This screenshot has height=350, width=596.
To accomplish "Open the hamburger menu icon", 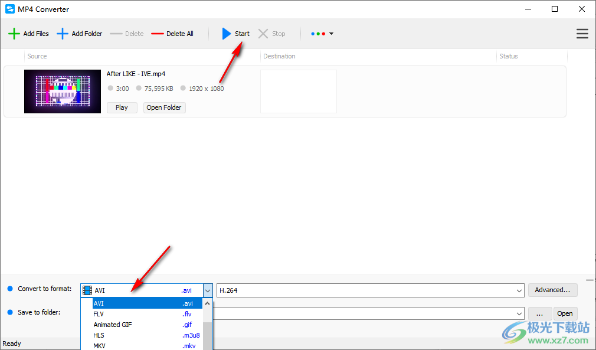I will [582, 34].
